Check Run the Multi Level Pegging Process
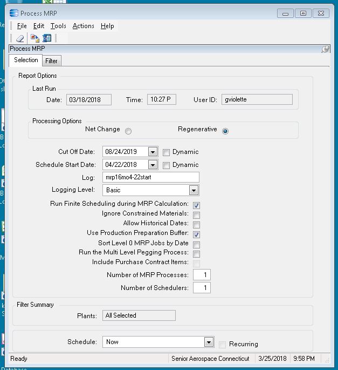Screen dimensions: 338x370 coord(196,254)
